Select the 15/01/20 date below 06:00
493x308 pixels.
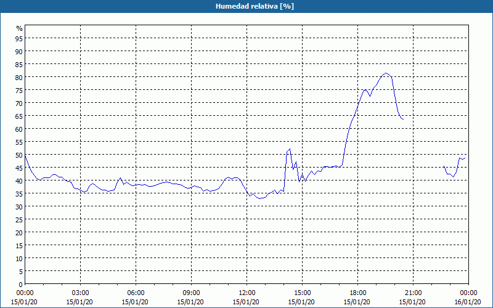click(x=135, y=302)
